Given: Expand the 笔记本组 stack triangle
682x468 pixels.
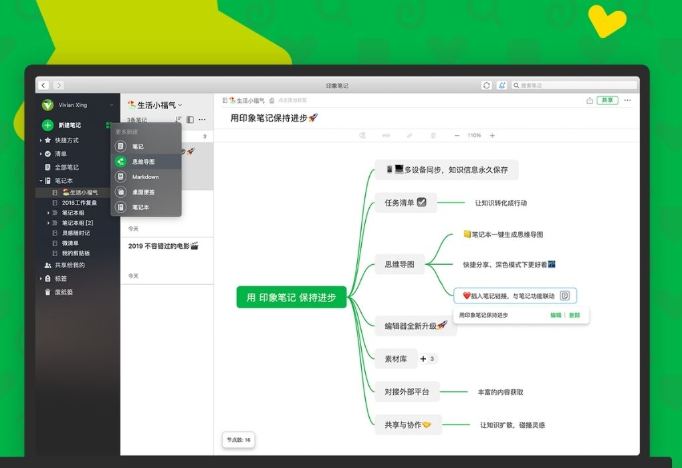Looking at the screenshot, I should 48,213.
